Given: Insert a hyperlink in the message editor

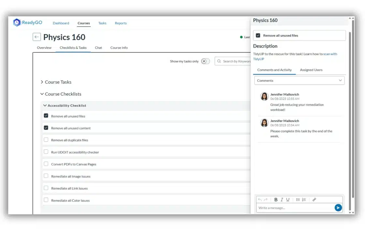Looking at the screenshot, I should 314,199.
